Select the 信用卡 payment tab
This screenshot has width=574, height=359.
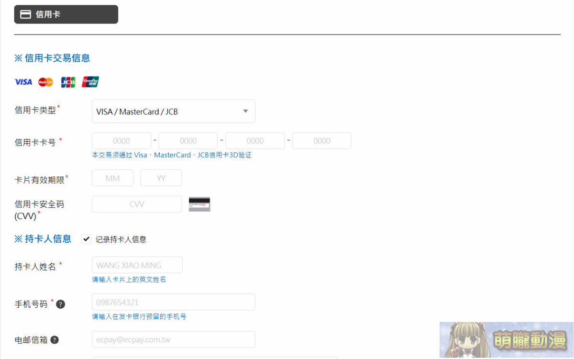pyautogui.click(x=66, y=14)
